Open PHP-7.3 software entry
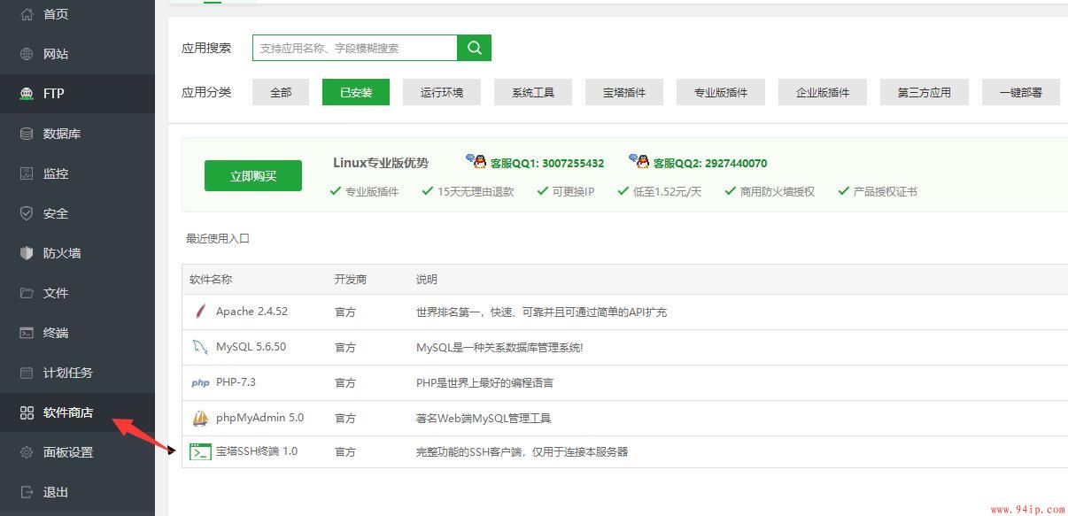This screenshot has height=516, width=1068. pos(236,382)
